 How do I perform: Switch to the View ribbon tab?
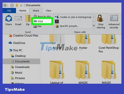(49, 11)
